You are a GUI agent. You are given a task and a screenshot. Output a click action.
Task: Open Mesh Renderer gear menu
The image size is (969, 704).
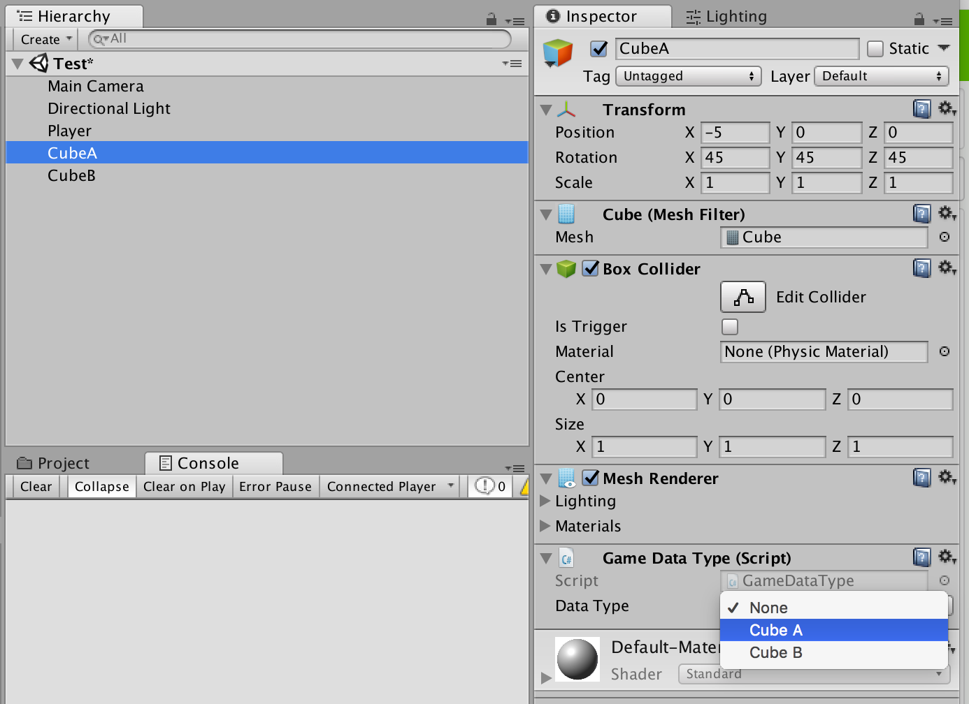pos(947,478)
